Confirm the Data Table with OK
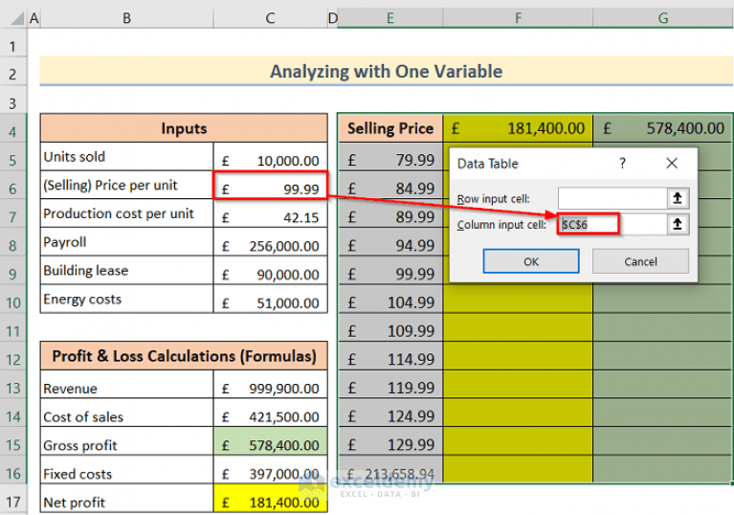 531,261
